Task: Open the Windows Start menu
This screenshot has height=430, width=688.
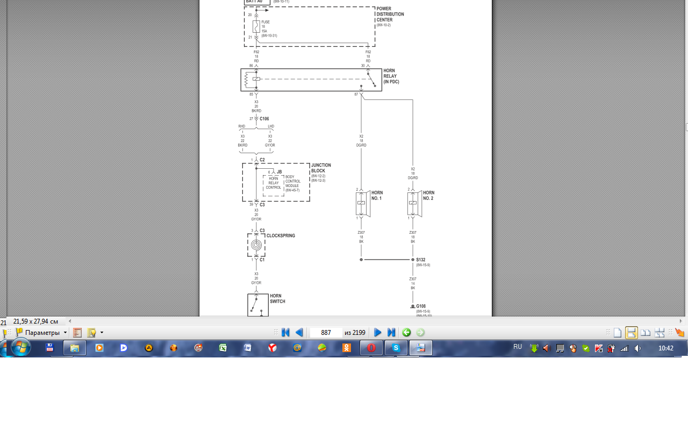Action: (20, 348)
